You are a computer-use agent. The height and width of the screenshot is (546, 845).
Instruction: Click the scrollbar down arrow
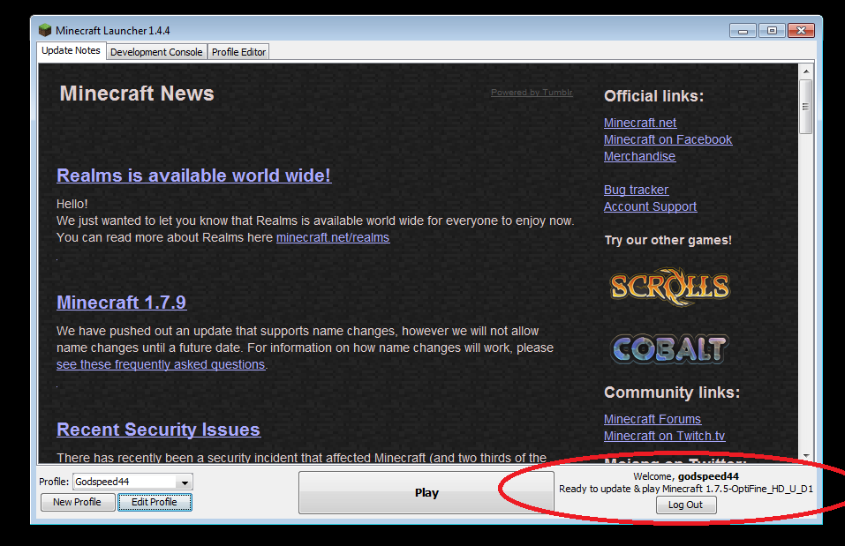(x=805, y=455)
